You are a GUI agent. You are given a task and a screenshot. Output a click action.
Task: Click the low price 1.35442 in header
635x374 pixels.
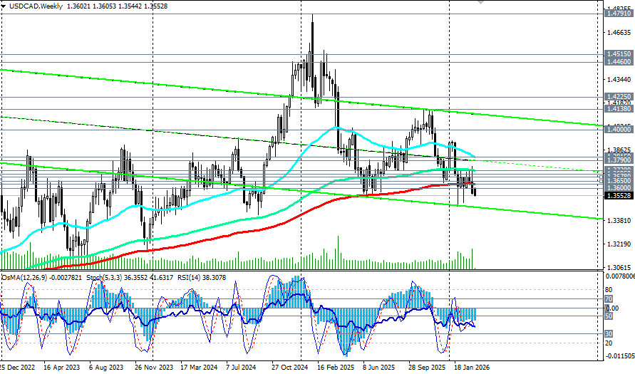pyautogui.click(x=131, y=6)
